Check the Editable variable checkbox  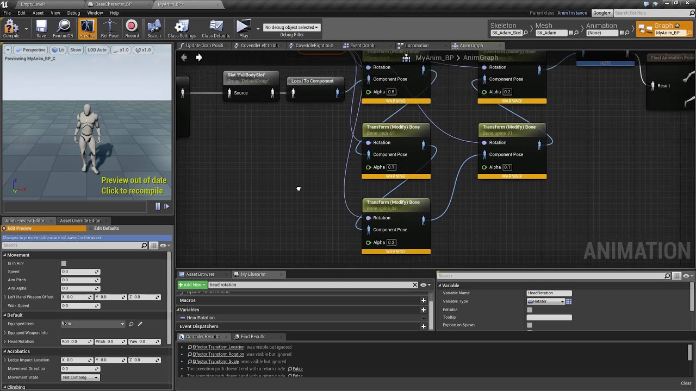point(530,310)
